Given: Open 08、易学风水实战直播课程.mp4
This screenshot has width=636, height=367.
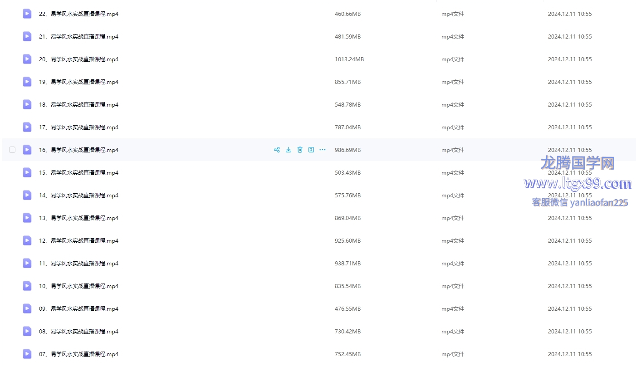Looking at the screenshot, I should click(78, 332).
